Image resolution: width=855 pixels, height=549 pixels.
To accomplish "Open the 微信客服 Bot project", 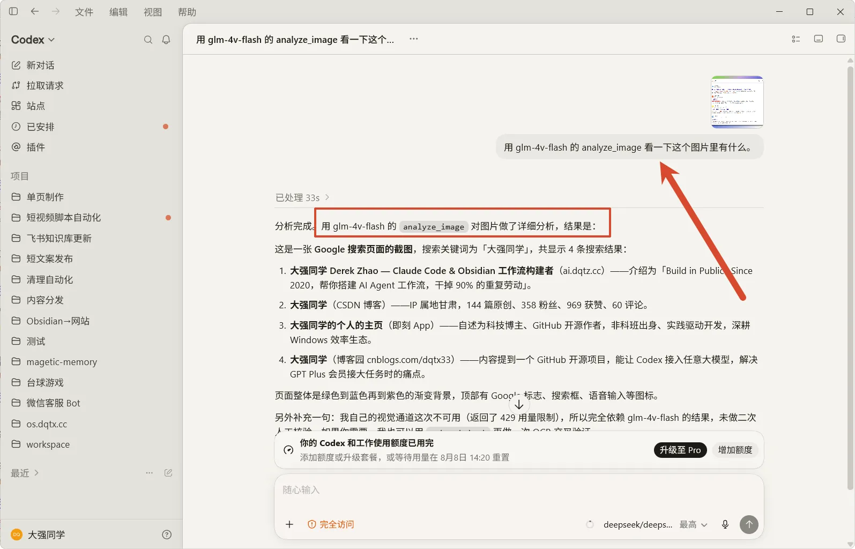I will pos(53,403).
